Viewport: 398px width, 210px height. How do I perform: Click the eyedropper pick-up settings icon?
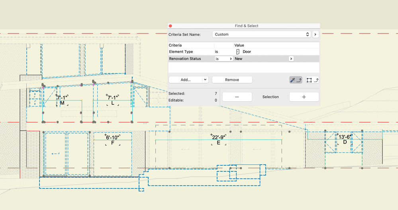[296, 80]
